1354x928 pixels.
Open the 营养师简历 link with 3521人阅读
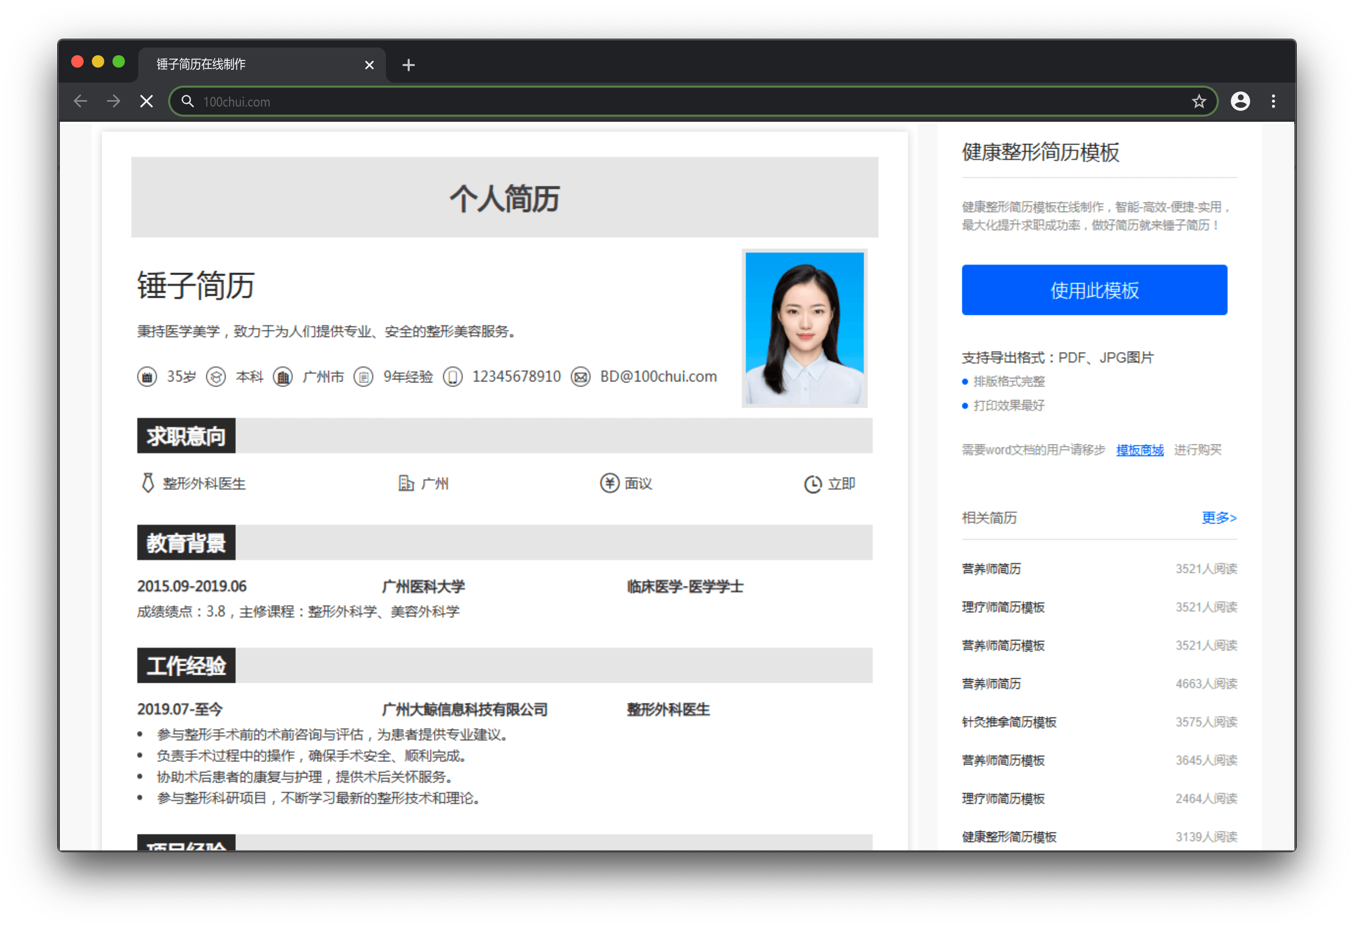click(991, 569)
